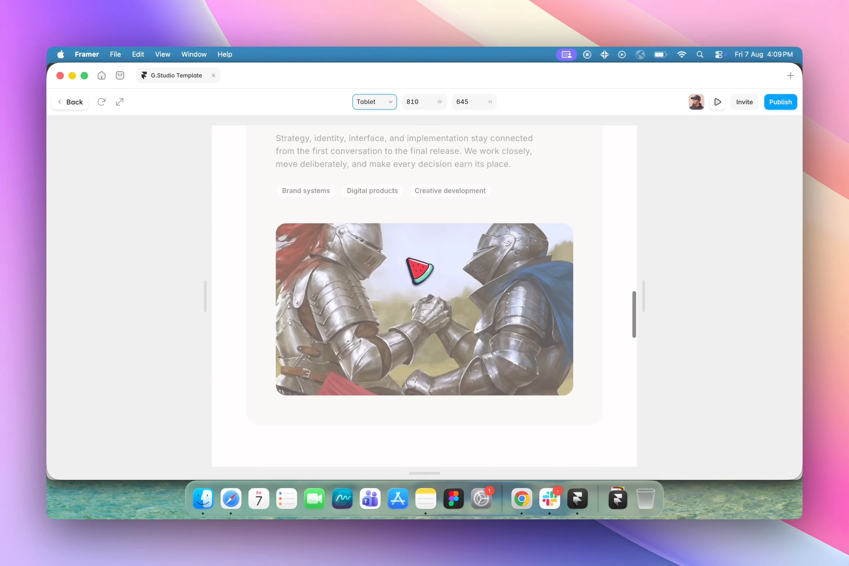Screen dimensions: 849x566
Task: Open preview in new window icon
Action: click(x=119, y=102)
